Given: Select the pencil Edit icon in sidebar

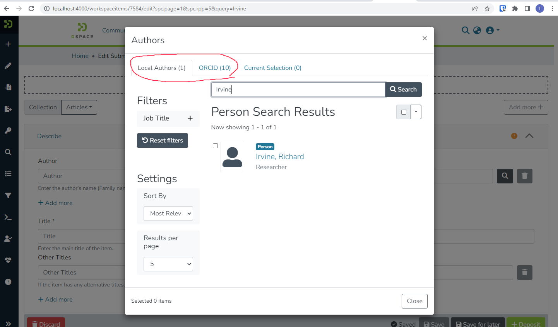Looking at the screenshot, I should click(x=9, y=65).
